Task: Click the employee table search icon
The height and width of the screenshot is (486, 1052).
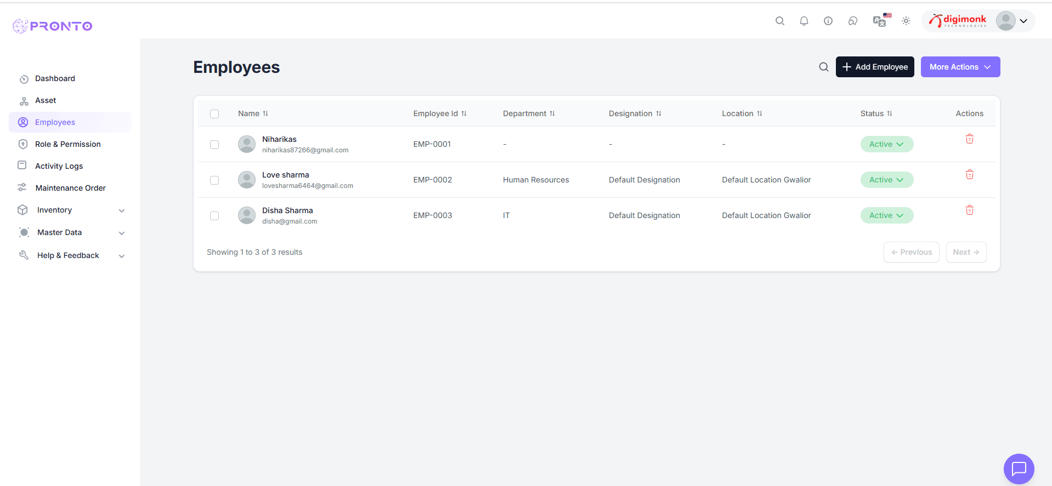Action: (823, 67)
